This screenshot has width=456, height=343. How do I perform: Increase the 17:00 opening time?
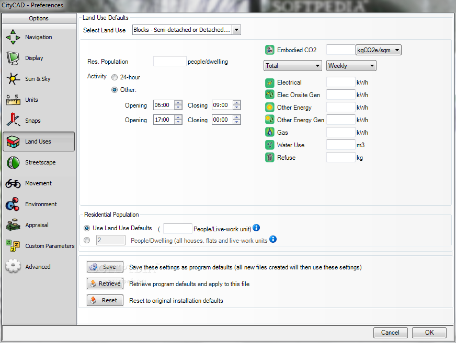pos(178,117)
